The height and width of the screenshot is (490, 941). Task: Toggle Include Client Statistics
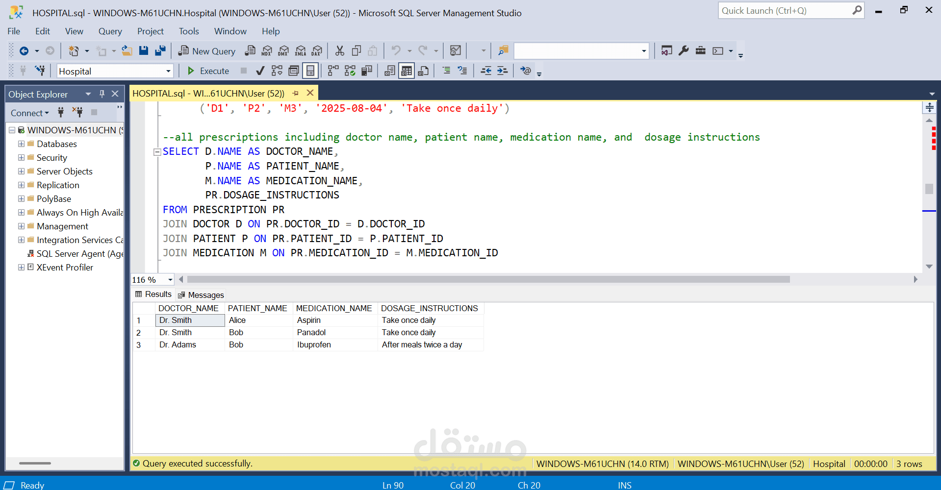[x=367, y=71]
